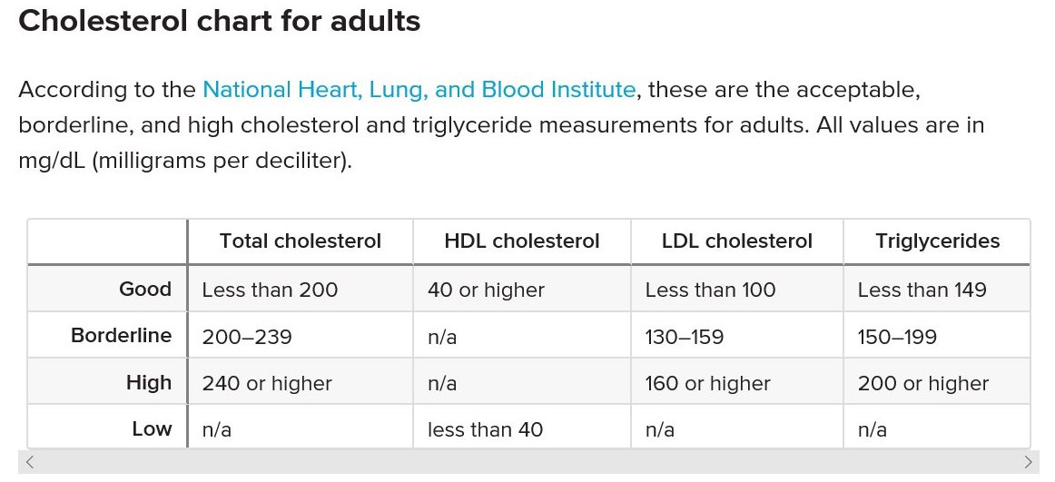Click the "200 or higher" triglycerides cell
1055x482 pixels.
[x=923, y=384]
